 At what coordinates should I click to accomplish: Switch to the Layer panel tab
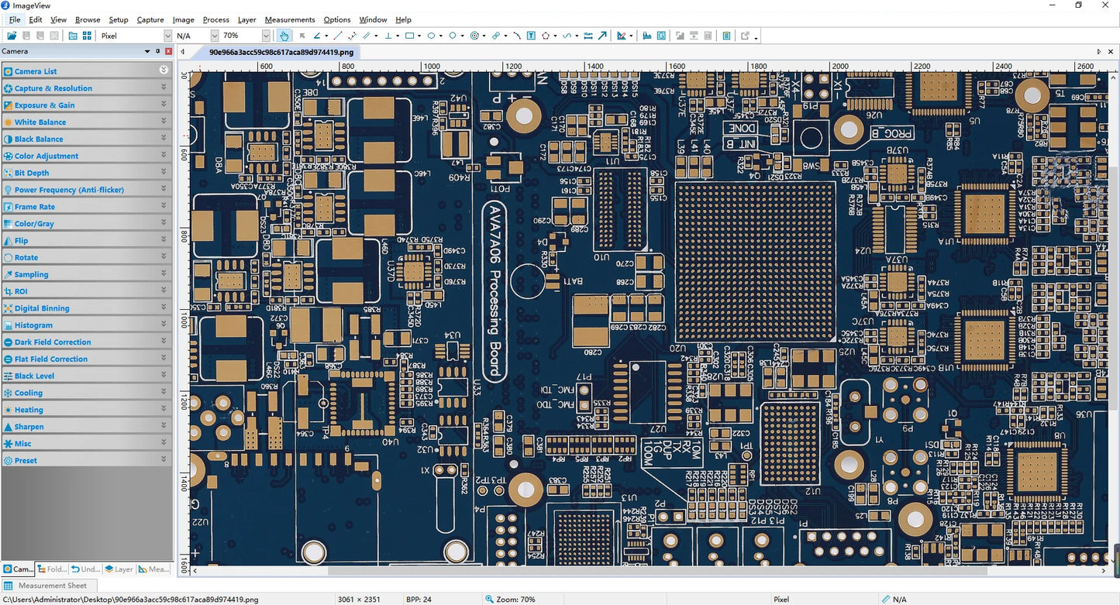point(119,569)
